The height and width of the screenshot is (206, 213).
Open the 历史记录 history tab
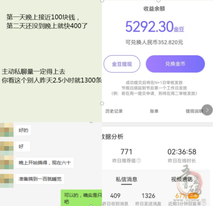[114, 111]
